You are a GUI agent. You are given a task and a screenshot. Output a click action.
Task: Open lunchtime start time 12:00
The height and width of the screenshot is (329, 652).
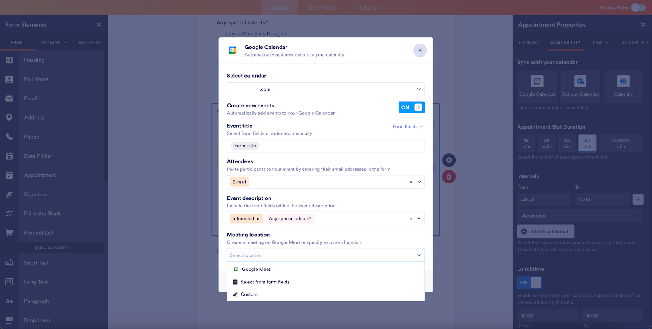(x=548, y=316)
